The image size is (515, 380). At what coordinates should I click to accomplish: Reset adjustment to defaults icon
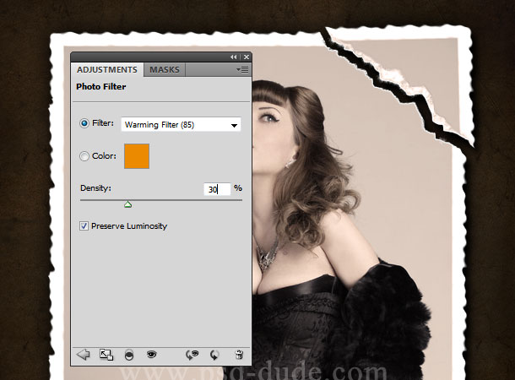[214, 355]
